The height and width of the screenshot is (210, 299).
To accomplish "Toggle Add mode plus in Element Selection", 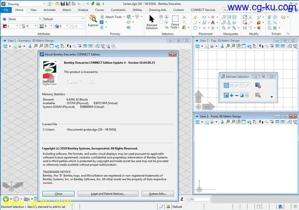I will pos(231,96).
